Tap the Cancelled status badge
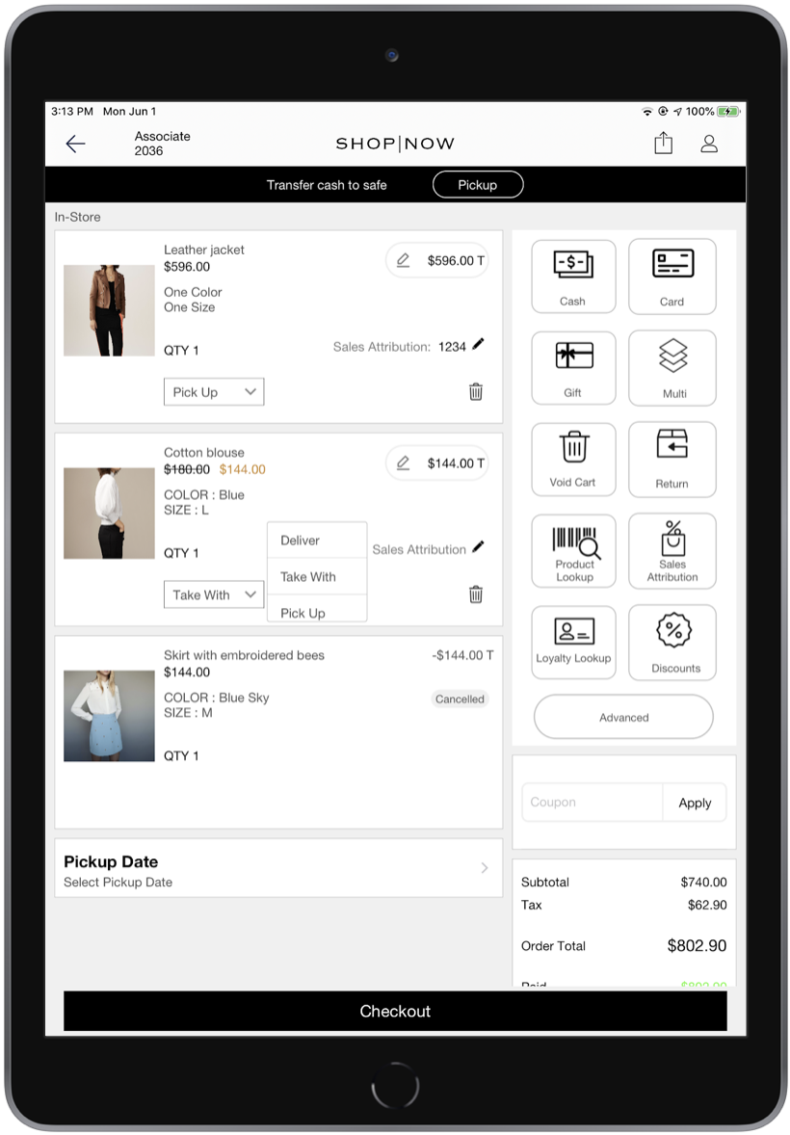Viewport: 790px width, 1135px height. point(460,699)
